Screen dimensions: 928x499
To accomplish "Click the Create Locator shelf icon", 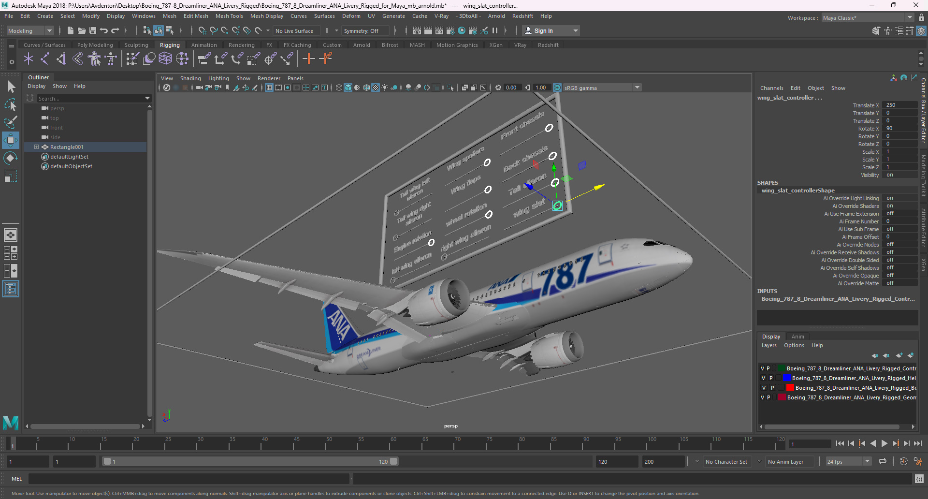I will pyautogui.click(x=29, y=59).
